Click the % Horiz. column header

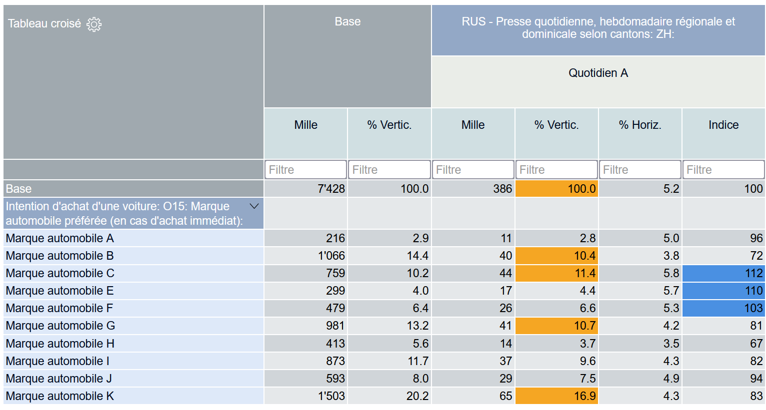(x=639, y=125)
